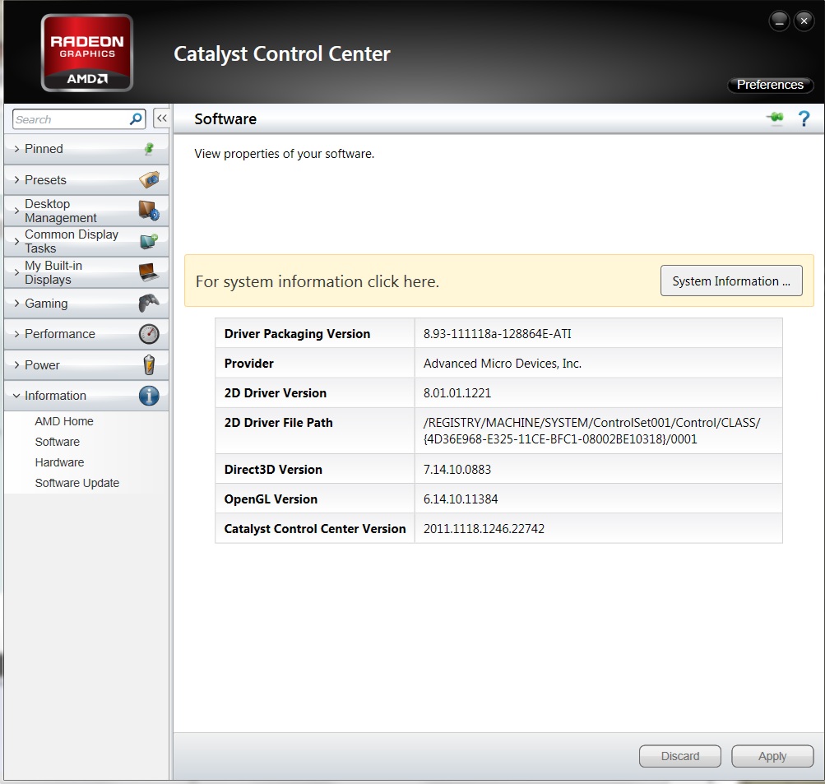Select 2D driver version 8.01.01.1221
This screenshot has width=825, height=784.
pyautogui.click(x=457, y=393)
